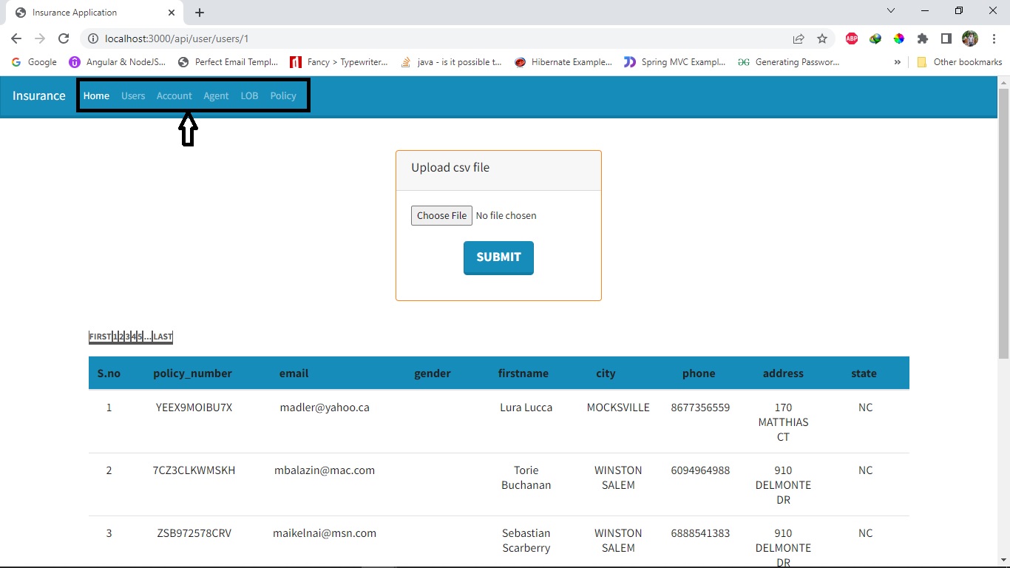Screen dimensions: 1010x568
Task: Click the browser profile avatar
Action: (969, 38)
